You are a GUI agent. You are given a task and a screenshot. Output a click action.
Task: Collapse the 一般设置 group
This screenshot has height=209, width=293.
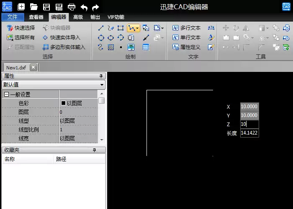coord(6,94)
